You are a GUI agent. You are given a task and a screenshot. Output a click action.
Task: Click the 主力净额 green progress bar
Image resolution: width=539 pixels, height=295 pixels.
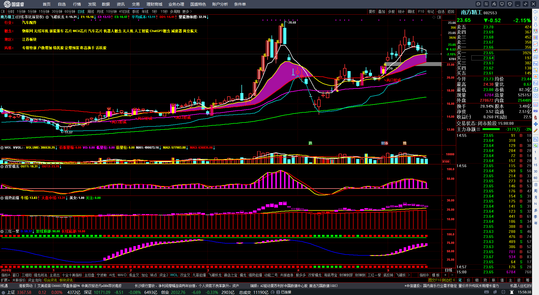491,129
